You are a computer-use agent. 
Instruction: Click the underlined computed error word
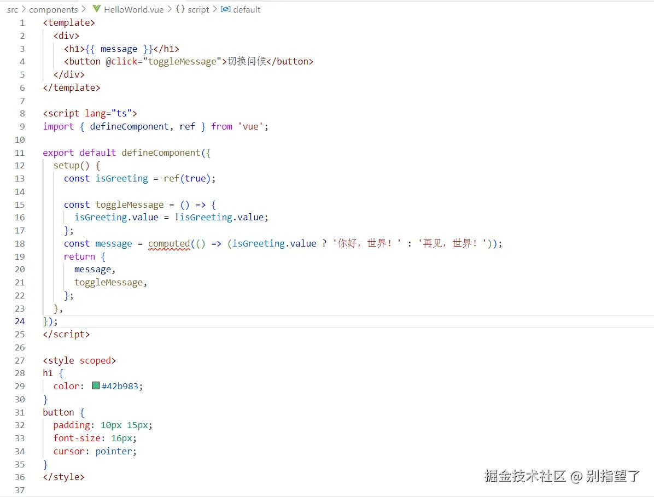click(169, 243)
